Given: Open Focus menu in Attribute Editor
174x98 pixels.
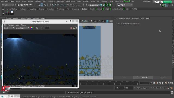Looking at the screenshot, I should tap(128, 18).
